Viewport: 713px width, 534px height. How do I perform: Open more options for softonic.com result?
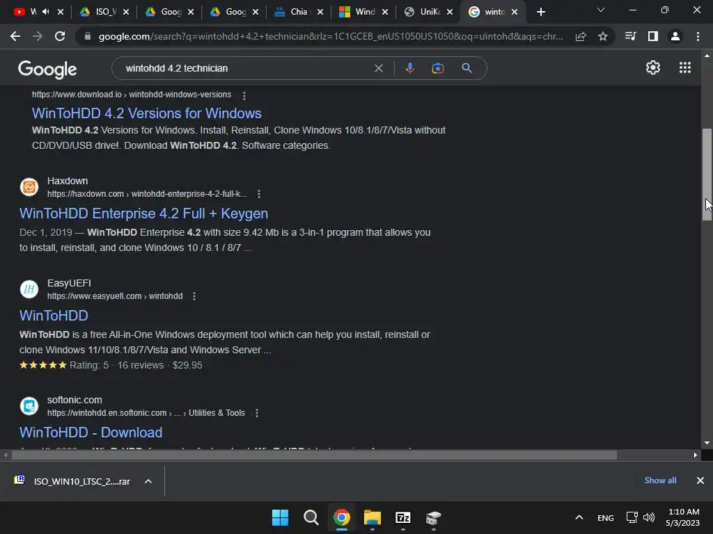(257, 413)
